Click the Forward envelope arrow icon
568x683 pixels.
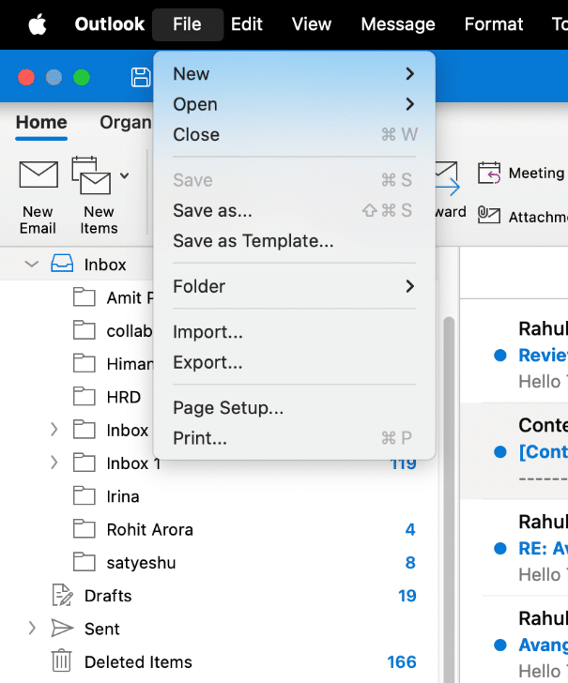tap(447, 178)
